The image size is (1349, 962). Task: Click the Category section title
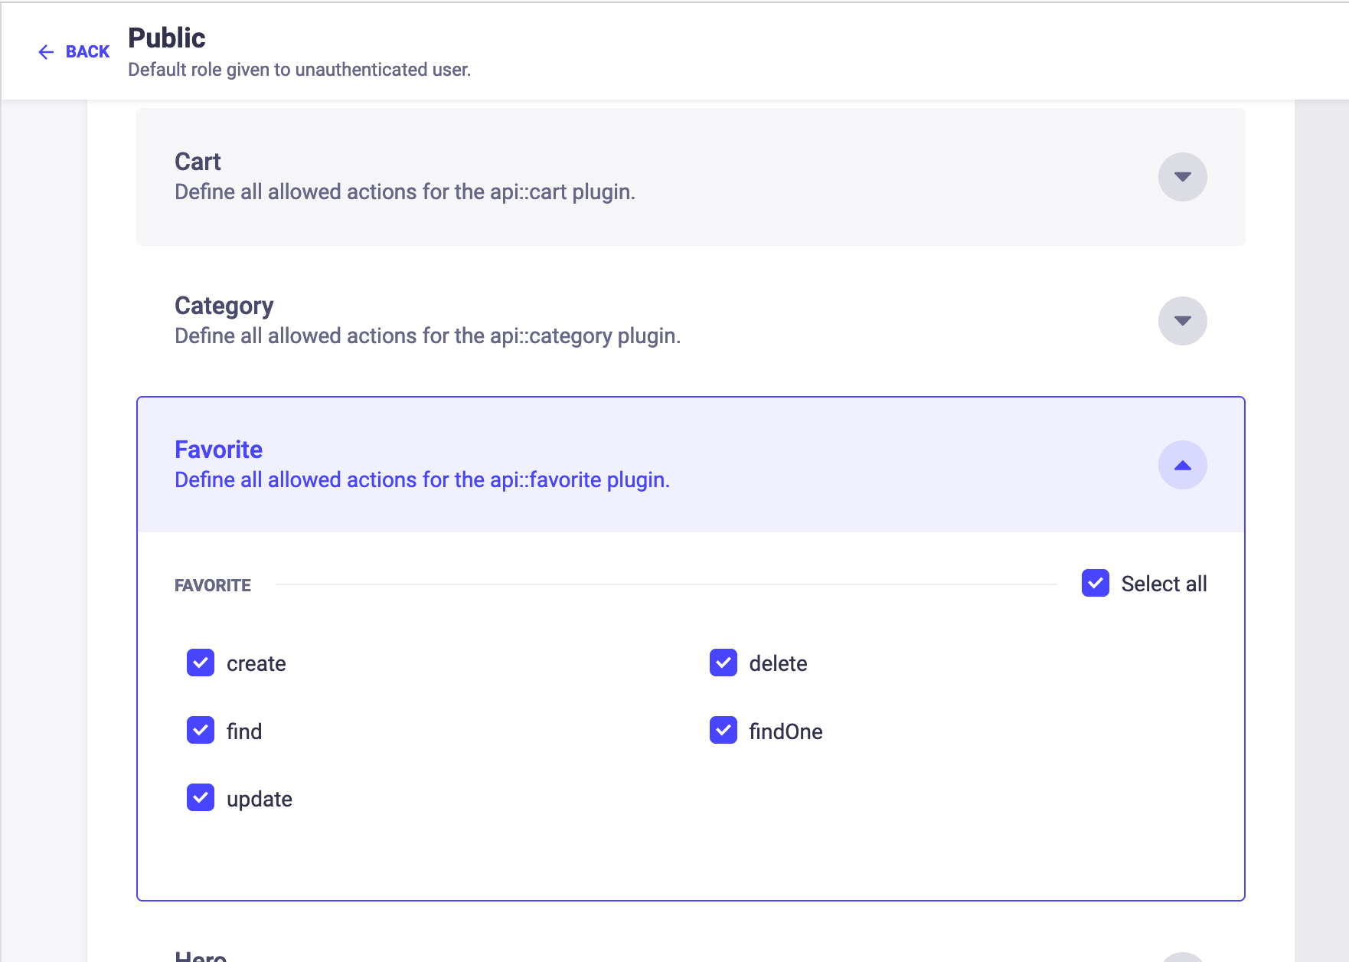[224, 306]
